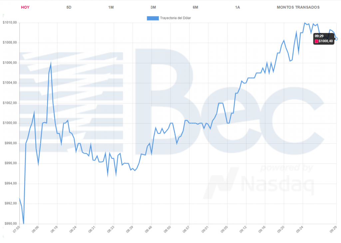341x243 pixels.
Task: Click the 08:46 x-axis time label
Action: click(149, 231)
